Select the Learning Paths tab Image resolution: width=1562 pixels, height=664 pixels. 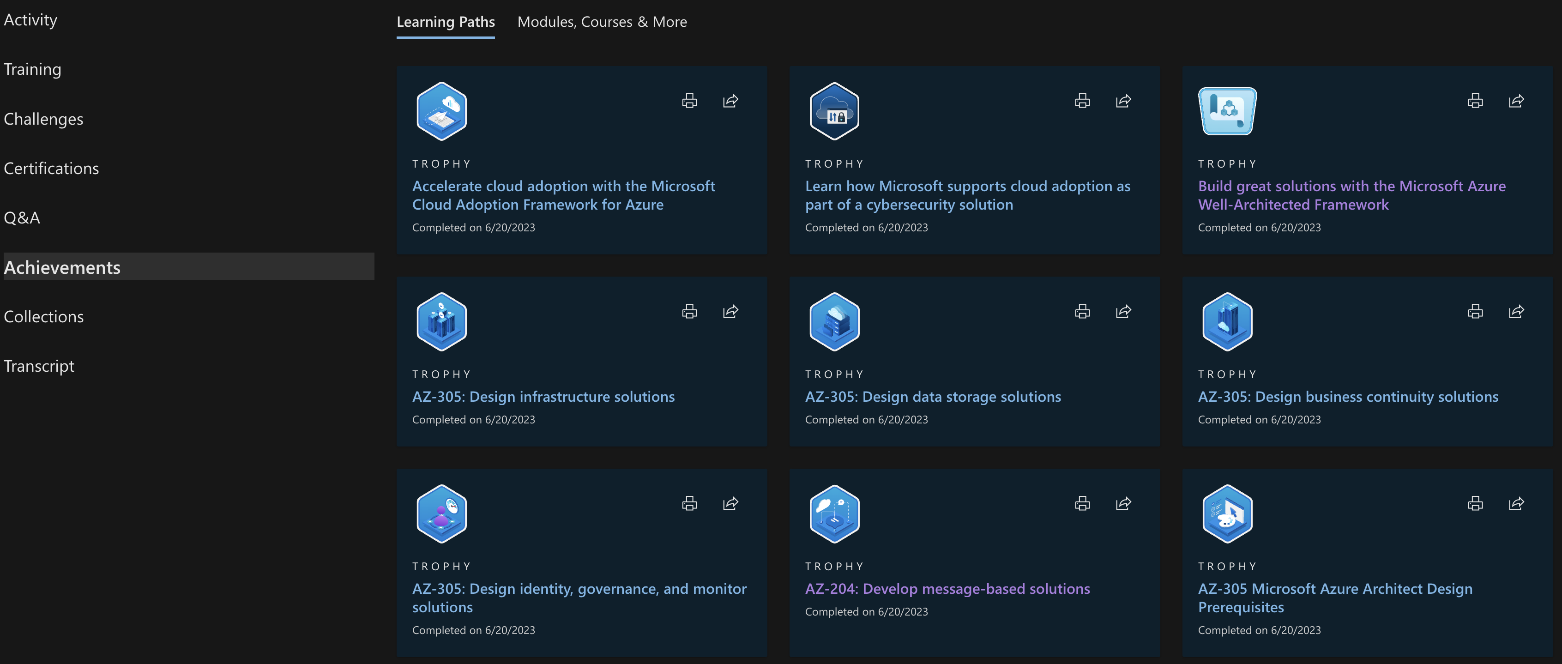446,22
